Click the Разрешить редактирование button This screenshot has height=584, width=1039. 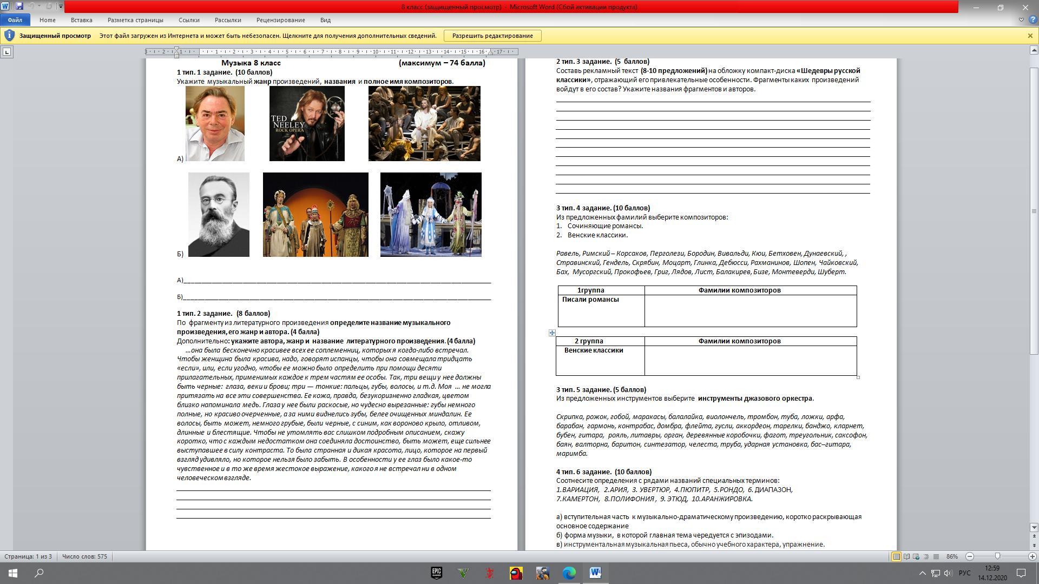coord(492,36)
